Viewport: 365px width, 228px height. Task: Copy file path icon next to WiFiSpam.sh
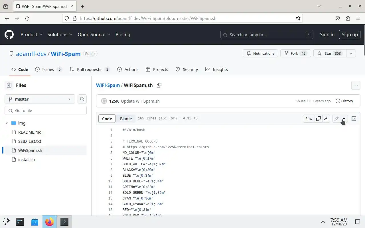click(x=159, y=85)
